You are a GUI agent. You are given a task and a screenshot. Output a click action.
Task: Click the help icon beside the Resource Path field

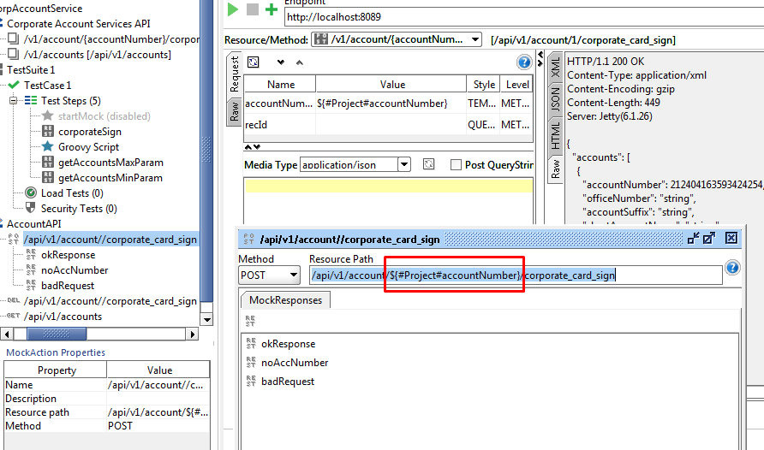pyautogui.click(x=732, y=268)
